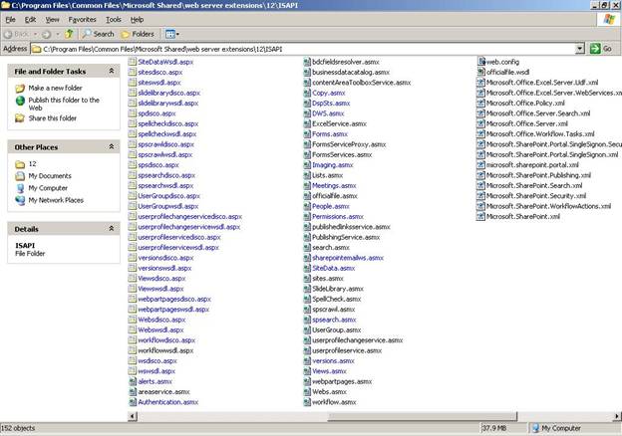
Task: Select the web.config file icon
Action: [x=481, y=62]
